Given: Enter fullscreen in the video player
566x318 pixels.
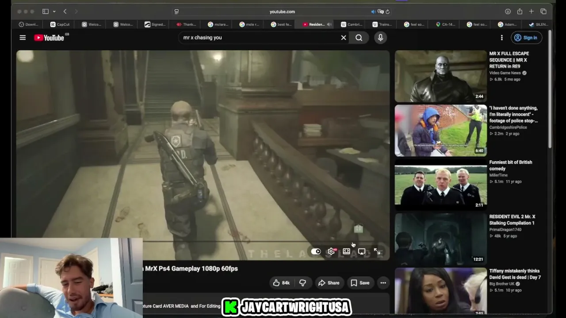Looking at the screenshot, I should (377, 251).
